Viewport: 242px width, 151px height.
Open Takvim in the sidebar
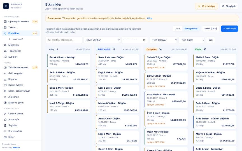point(21,27)
